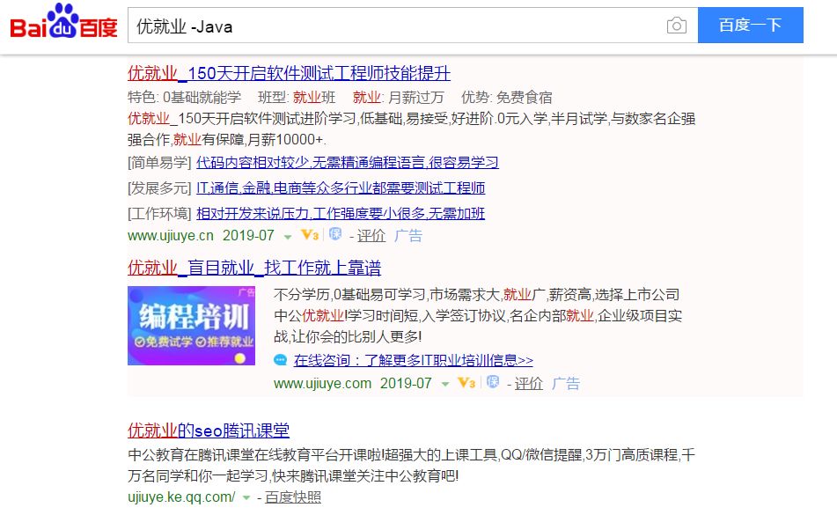The image size is (837, 515).
Task: Expand the dropdown arrow after www.ujiuye.com 2019-07
Action: click(x=444, y=384)
